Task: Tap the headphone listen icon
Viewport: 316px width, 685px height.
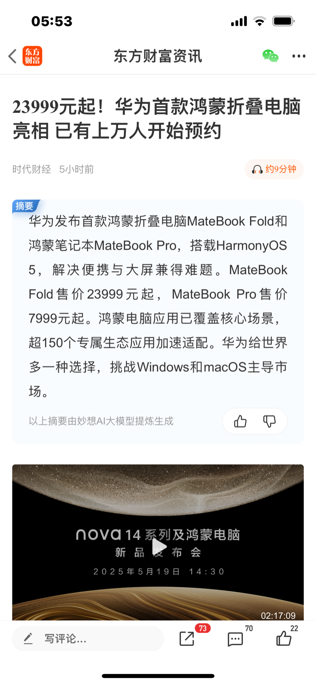Action: pyautogui.click(x=257, y=169)
